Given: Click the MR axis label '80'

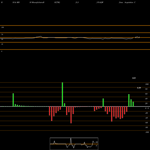Looking at the screenshot, I should tap(146, 89).
